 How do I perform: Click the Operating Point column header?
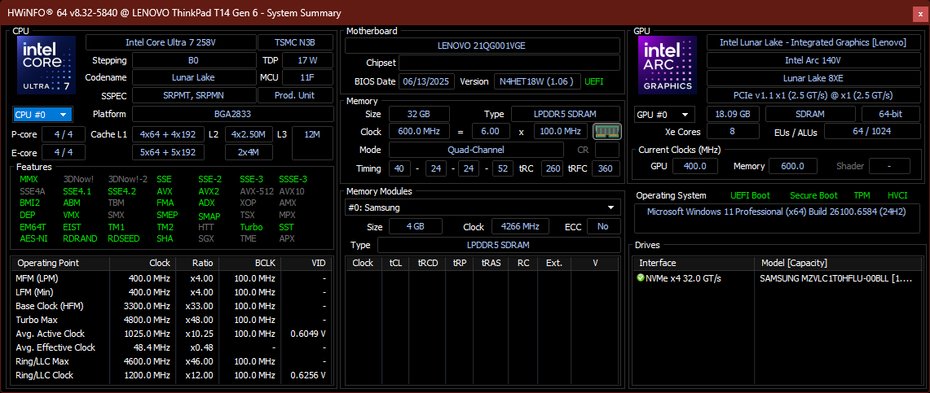tap(48, 263)
